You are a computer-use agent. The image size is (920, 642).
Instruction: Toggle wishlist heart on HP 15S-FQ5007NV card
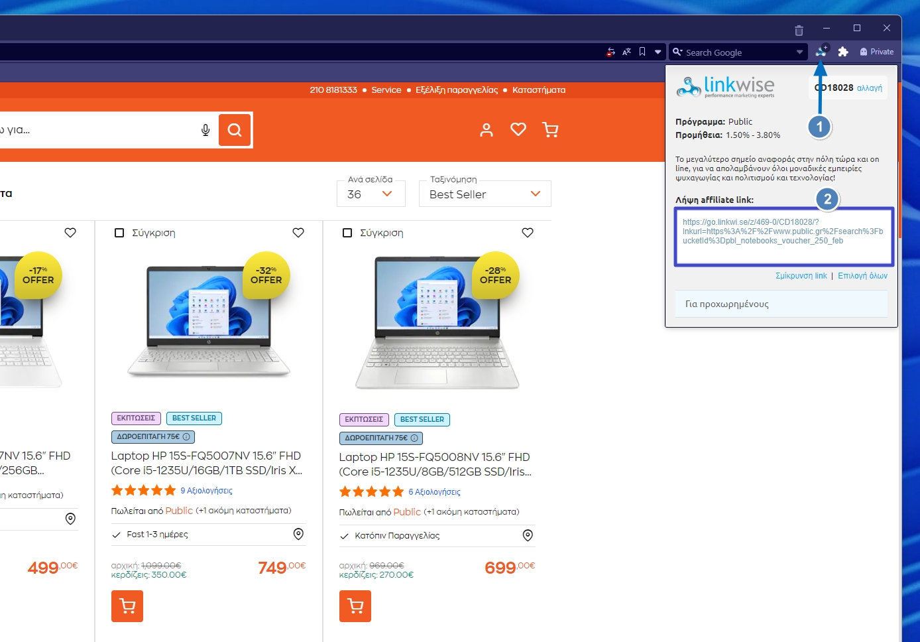298,233
